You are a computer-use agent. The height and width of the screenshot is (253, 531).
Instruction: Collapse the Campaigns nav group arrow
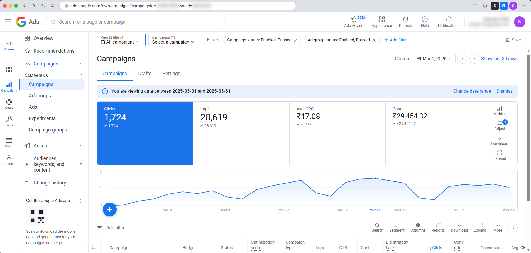pos(81,64)
